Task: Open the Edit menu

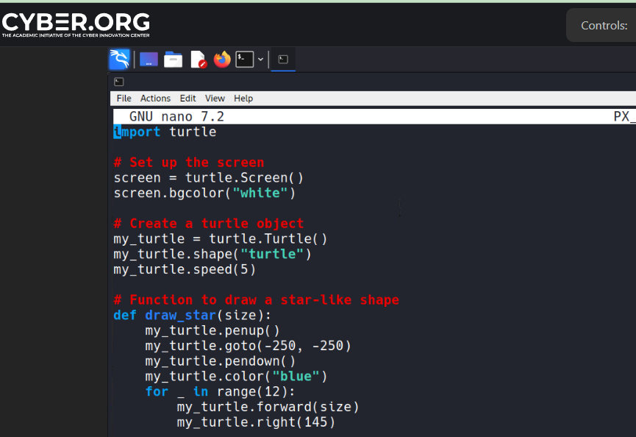Action: tap(188, 99)
